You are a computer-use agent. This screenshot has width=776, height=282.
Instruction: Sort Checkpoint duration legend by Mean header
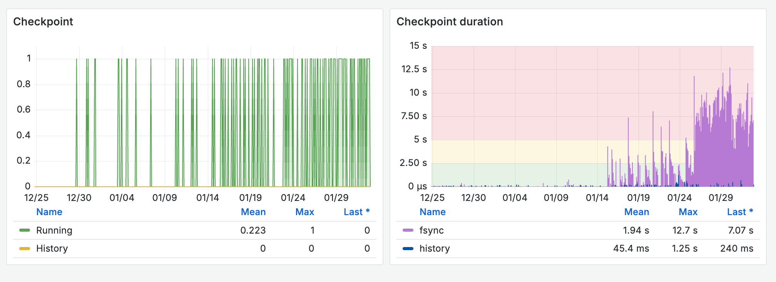click(636, 212)
